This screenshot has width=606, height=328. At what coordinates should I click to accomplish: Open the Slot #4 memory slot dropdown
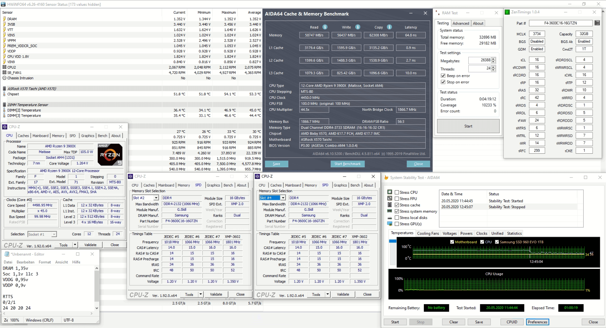(283, 198)
